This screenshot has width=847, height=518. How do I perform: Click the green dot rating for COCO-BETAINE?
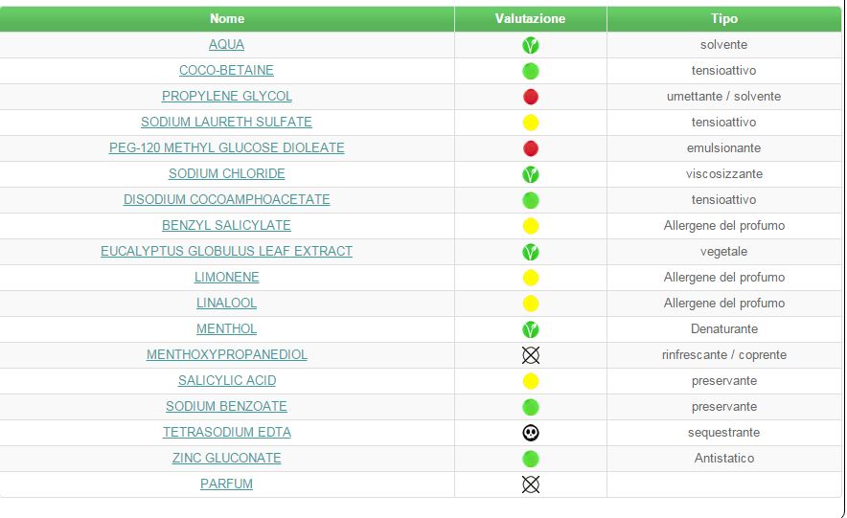(531, 71)
